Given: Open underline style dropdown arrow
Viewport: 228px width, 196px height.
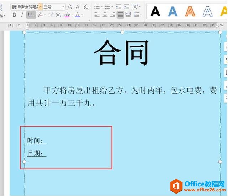Looking at the screenshot, I should point(34,15).
